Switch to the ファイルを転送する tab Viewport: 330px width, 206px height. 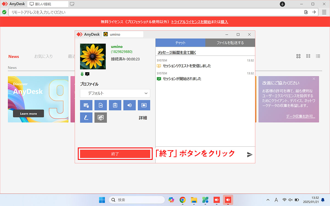coord(230,43)
